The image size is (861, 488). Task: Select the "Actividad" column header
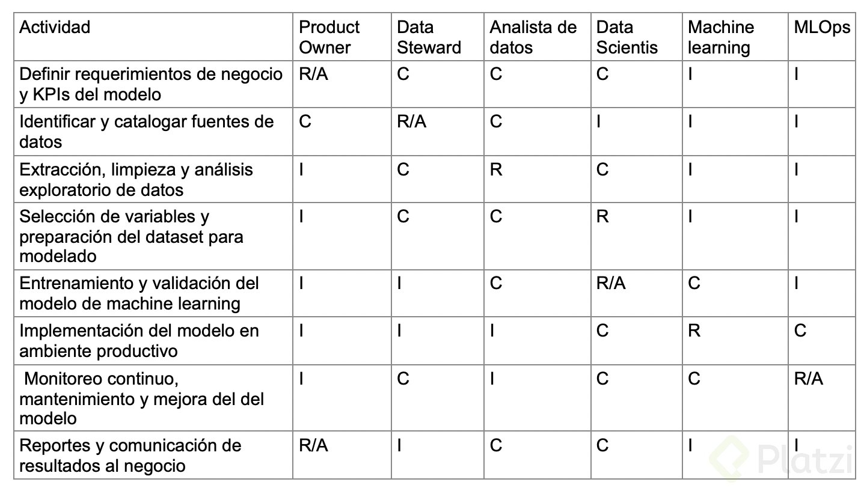click(55, 27)
